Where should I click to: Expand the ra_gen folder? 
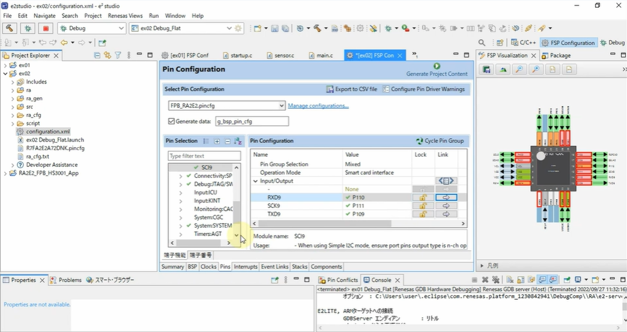[x=13, y=98]
